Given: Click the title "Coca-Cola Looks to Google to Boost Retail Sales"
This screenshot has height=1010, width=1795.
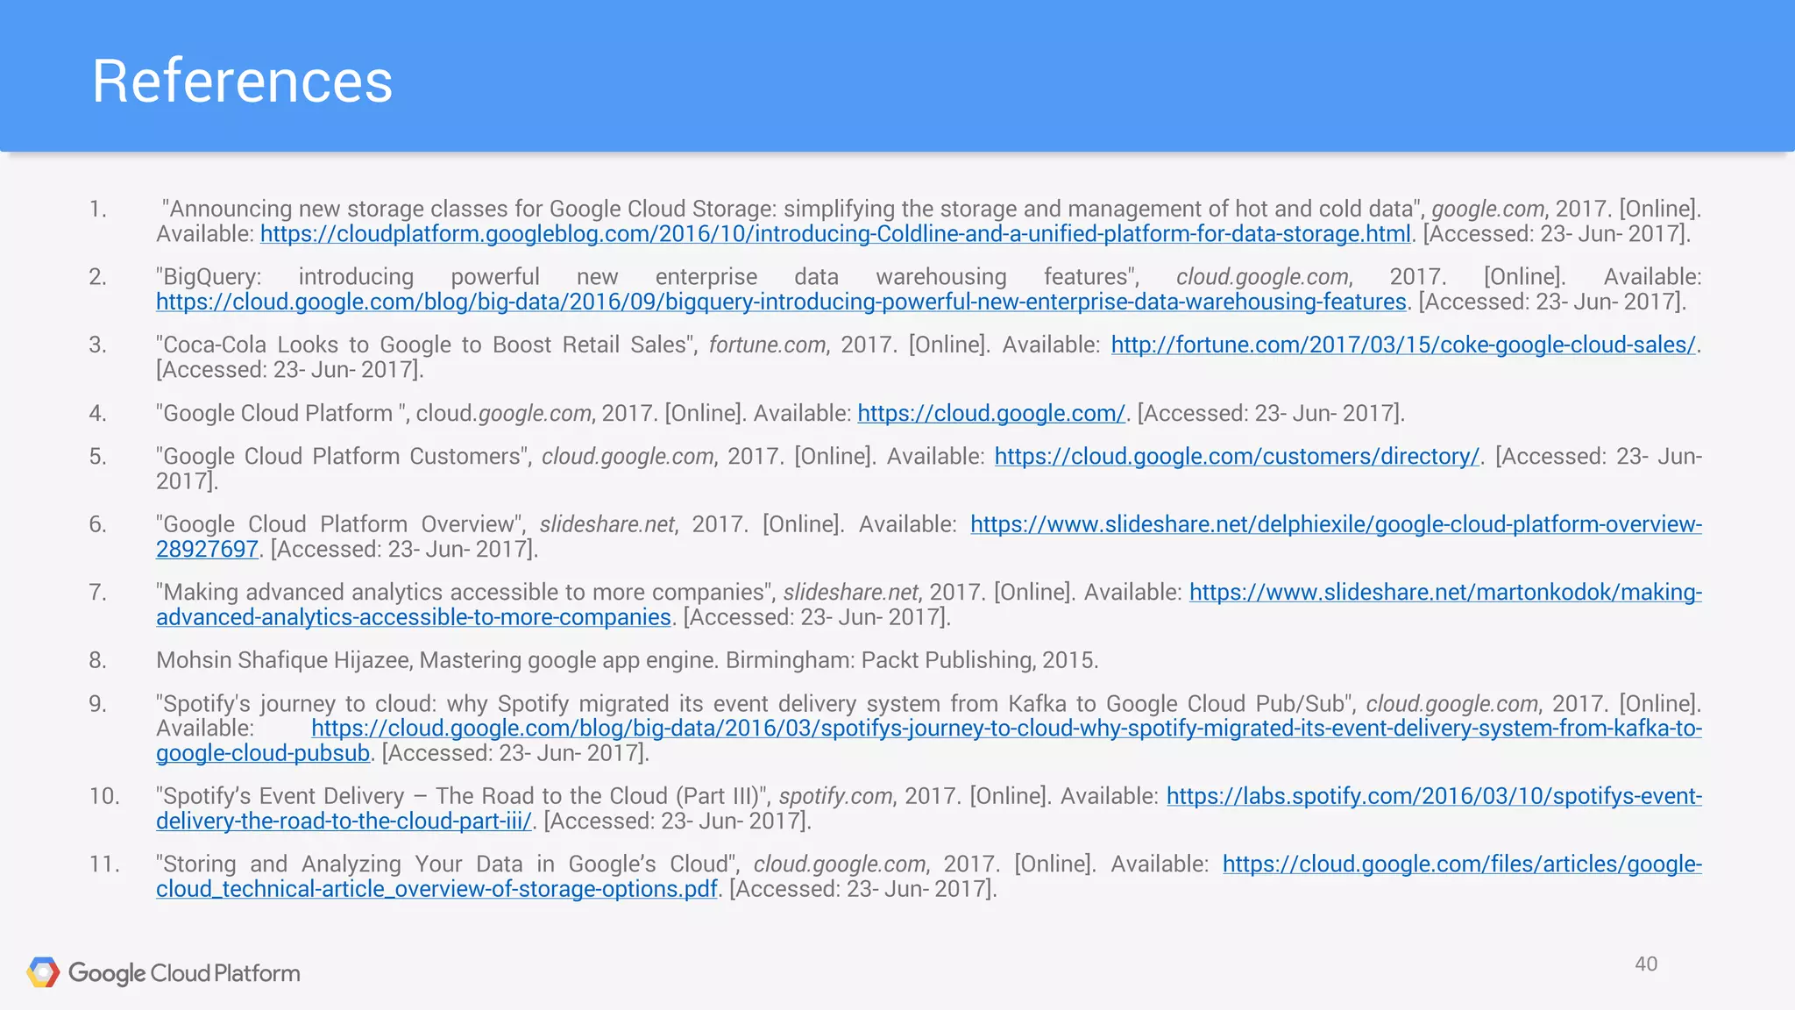Looking at the screenshot, I should point(426,345).
